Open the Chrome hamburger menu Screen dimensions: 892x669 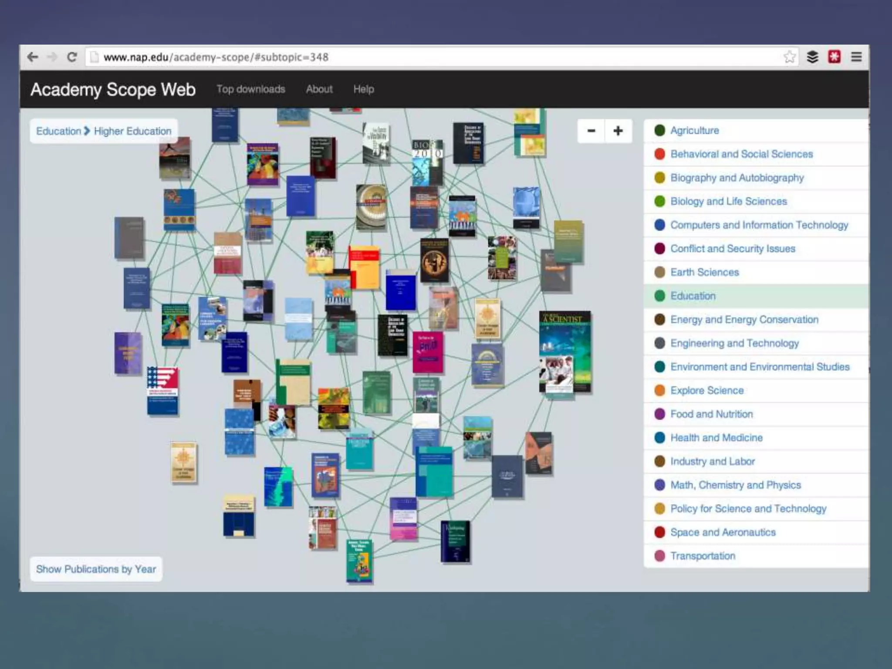(x=856, y=57)
